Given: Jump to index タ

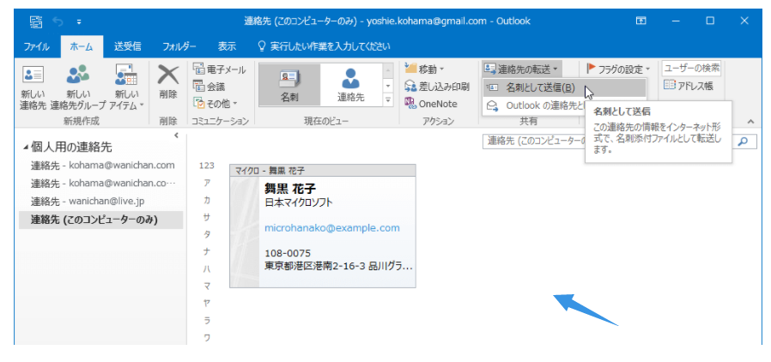Looking at the screenshot, I should click(207, 235).
